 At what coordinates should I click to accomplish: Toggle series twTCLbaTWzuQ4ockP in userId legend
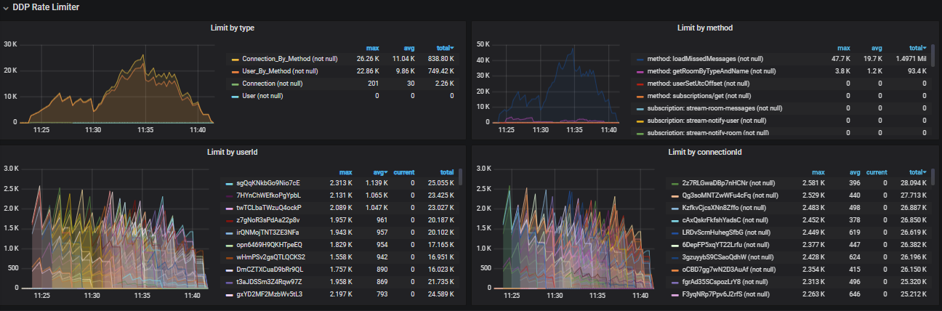268,207
